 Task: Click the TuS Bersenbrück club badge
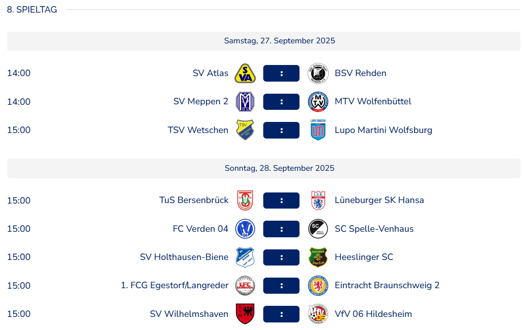coord(245,201)
